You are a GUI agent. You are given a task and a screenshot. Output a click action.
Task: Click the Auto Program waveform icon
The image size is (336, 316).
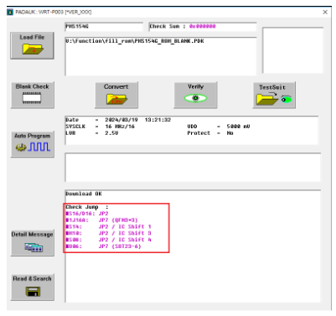pos(33,147)
